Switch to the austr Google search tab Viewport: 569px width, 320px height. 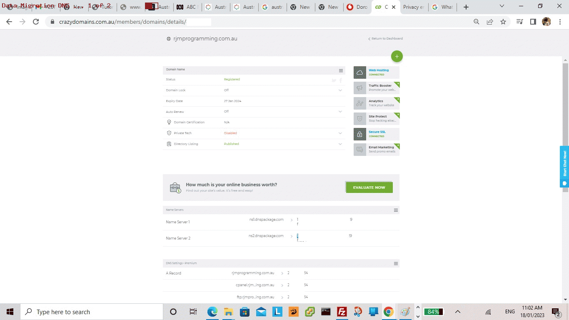(x=272, y=7)
